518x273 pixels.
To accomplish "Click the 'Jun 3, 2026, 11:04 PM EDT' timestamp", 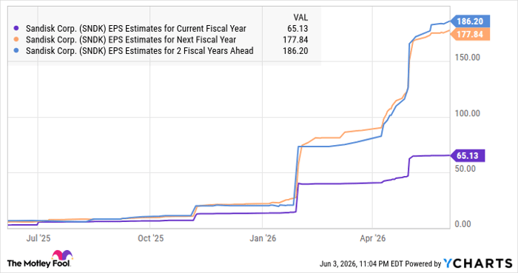I will (361, 264).
